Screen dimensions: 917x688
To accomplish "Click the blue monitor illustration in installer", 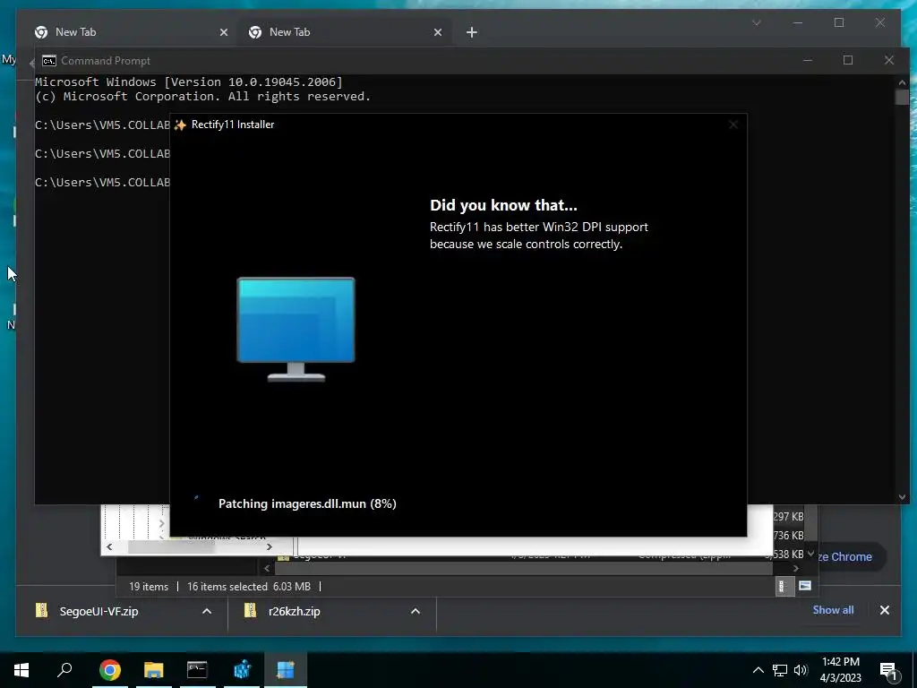I will tap(296, 330).
